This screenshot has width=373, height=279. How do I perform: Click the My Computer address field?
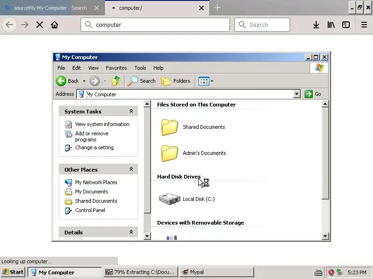click(185, 94)
